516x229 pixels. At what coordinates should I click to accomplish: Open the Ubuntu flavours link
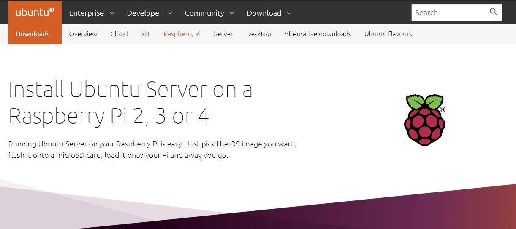click(x=388, y=34)
